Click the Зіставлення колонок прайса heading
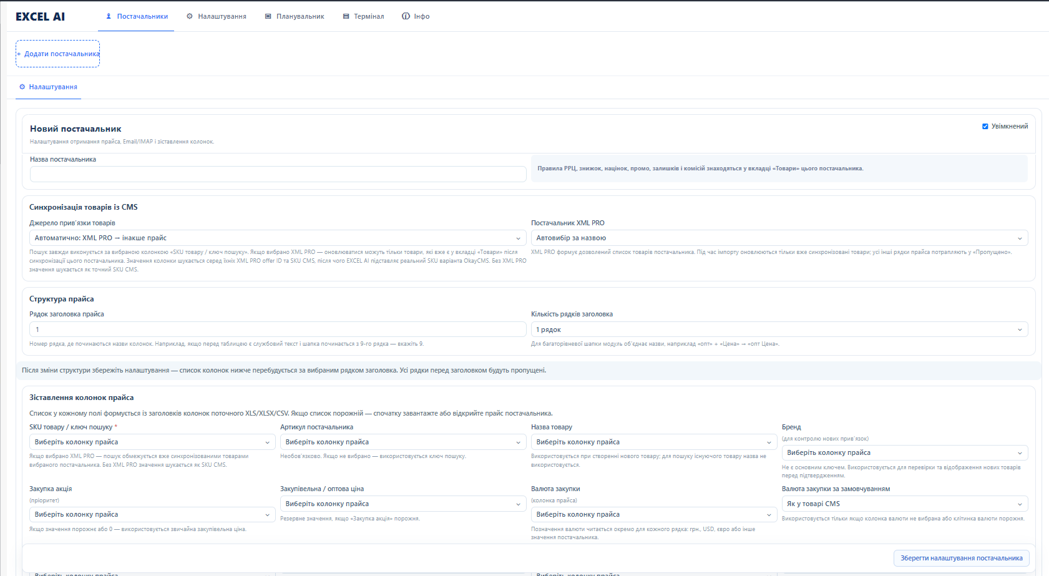This screenshot has width=1049, height=576. tap(82, 398)
